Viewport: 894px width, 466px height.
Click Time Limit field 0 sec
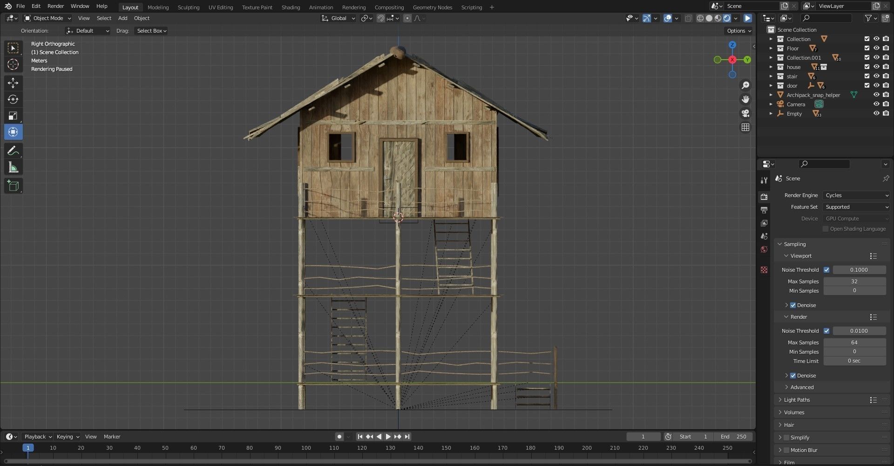click(x=854, y=361)
